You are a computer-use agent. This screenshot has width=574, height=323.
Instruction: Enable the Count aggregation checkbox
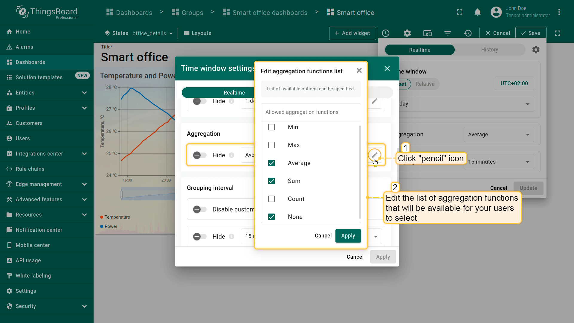tap(271, 199)
